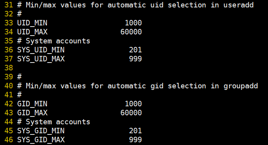Click line number 31

[x=9, y=5]
